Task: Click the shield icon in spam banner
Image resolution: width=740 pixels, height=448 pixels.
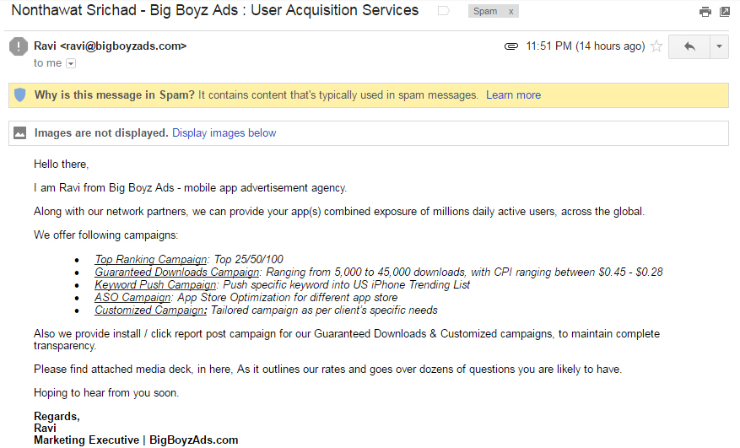Action: [20, 95]
